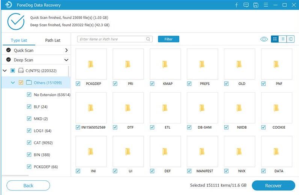Image resolution: width=299 pixels, height=195 pixels.
Task: Switch to Type List tab
Action: pyautogui.click(x=19, y=40)
